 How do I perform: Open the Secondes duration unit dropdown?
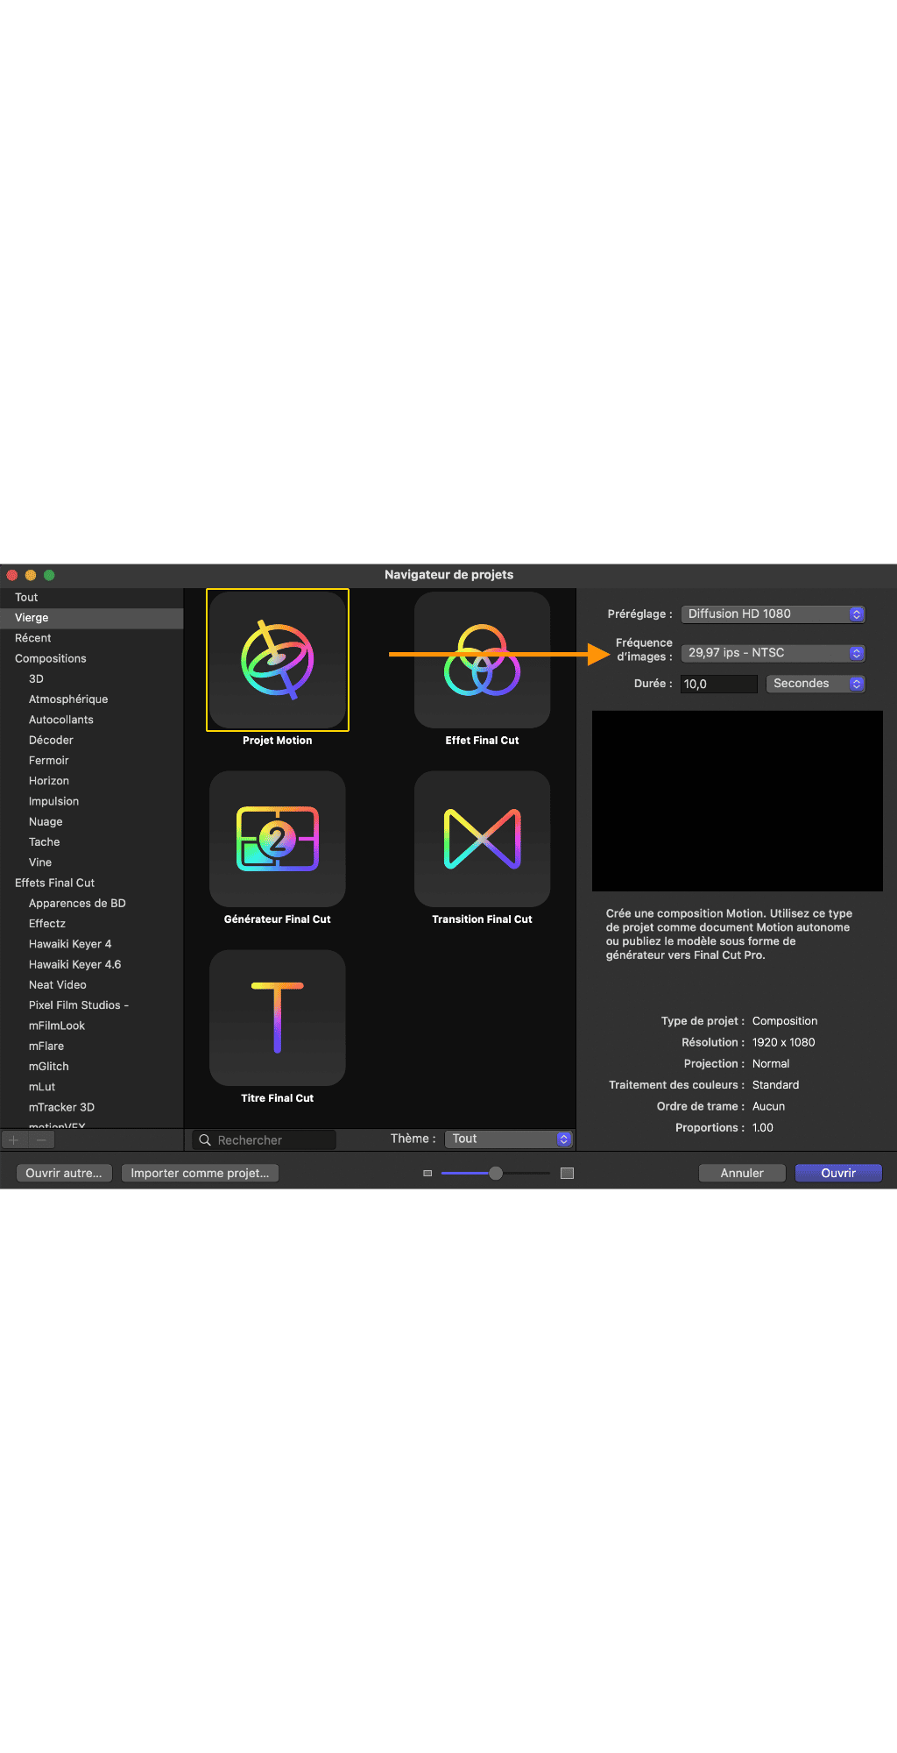816,684
